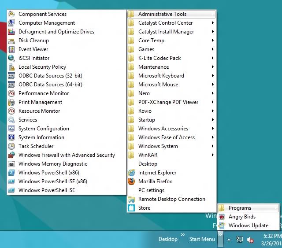Expand the Core Temp submenu arrow
This screenshot has width=282, height=248.
(x=213, y=40)
